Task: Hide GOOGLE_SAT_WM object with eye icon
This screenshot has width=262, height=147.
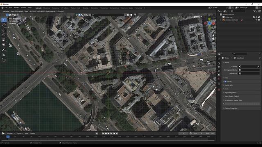Action: (257, 20)
